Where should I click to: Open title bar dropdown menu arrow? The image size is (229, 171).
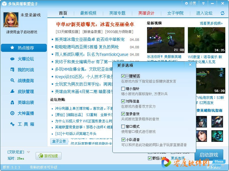pyautogui.click(x=203, y=3)
